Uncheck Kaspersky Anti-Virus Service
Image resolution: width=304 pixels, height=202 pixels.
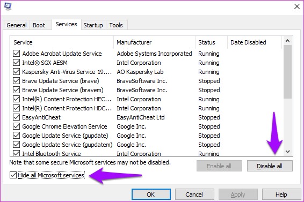click(x=16, y=72)
